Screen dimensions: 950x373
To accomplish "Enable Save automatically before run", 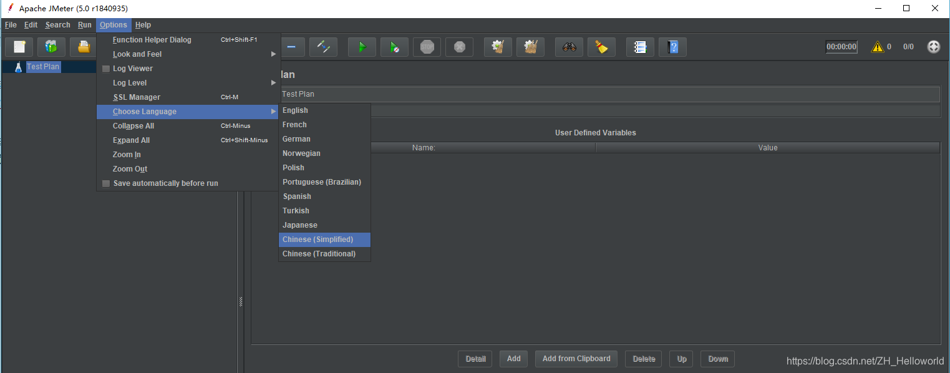I will coord(106,183).
